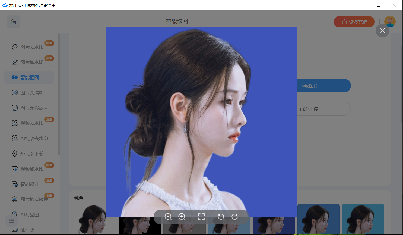Select the light blue background thumbnail on far right
Viewport: 403px width, 235px height.
pos(363,219)
